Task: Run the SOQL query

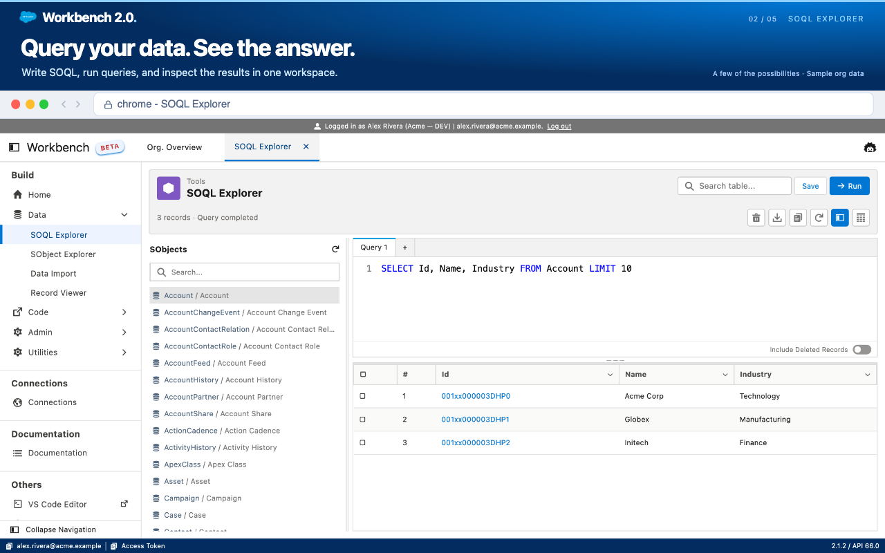Action: [850, 186]
